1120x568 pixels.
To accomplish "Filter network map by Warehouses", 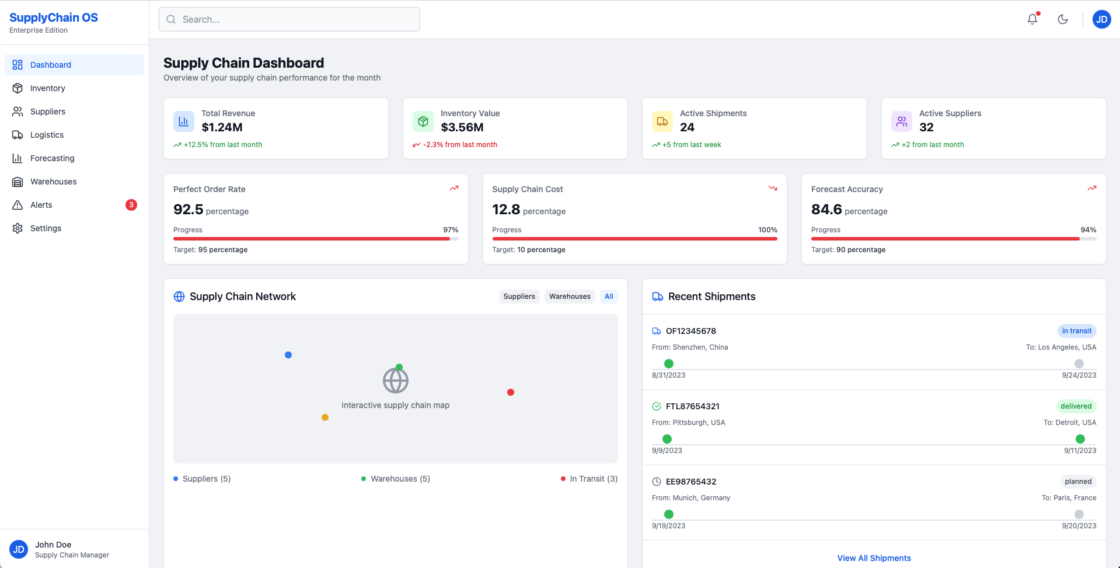I will [x=570, y=297].
